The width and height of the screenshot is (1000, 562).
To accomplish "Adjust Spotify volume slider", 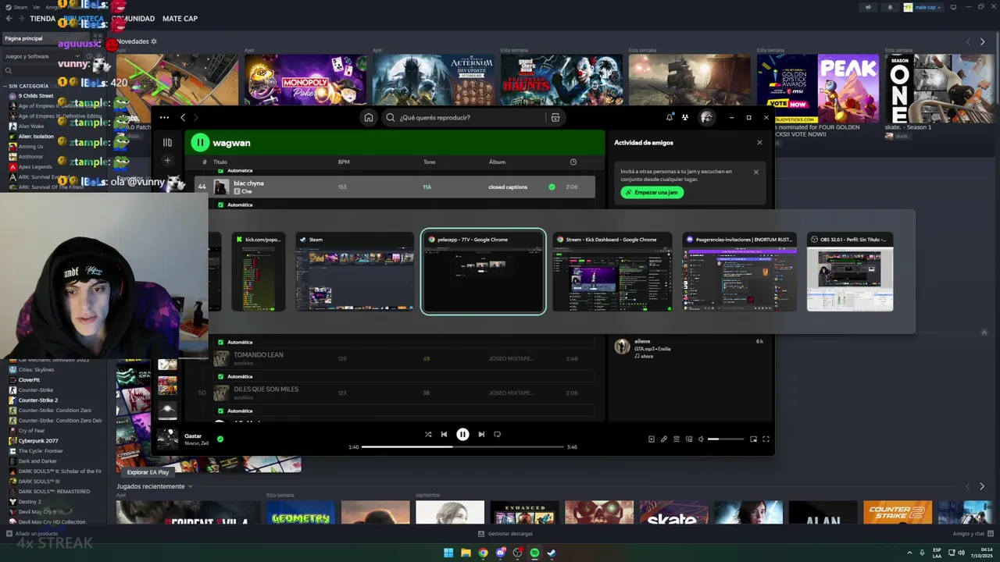I will pos(726,439).
